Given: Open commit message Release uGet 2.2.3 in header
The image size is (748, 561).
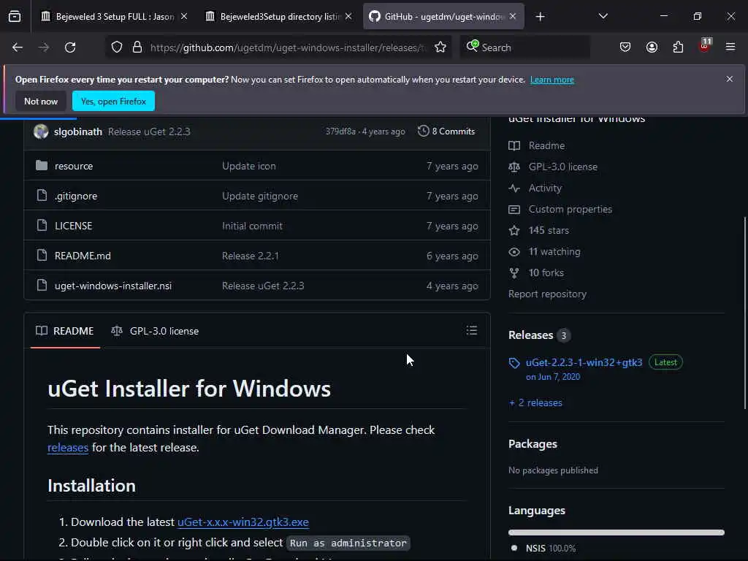Looking at the screenshot, I should [149, 131].
